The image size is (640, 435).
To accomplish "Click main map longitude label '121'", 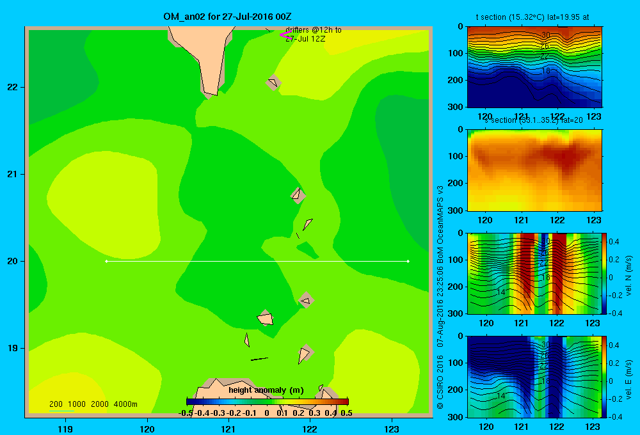I will (x=228, y=429).
